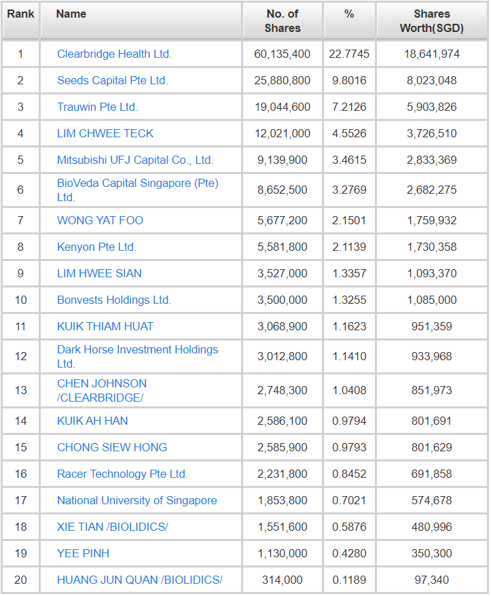Click the No. of Shares column header
491x596 pixels.
click(283, 21)
